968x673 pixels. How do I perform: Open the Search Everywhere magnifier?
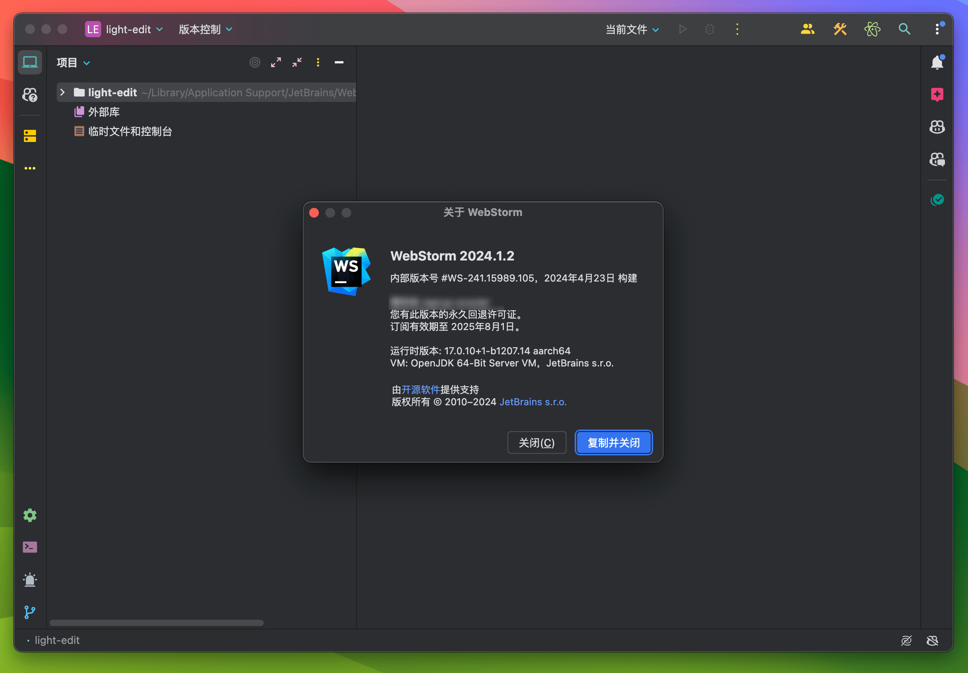[x=904, y=29]
